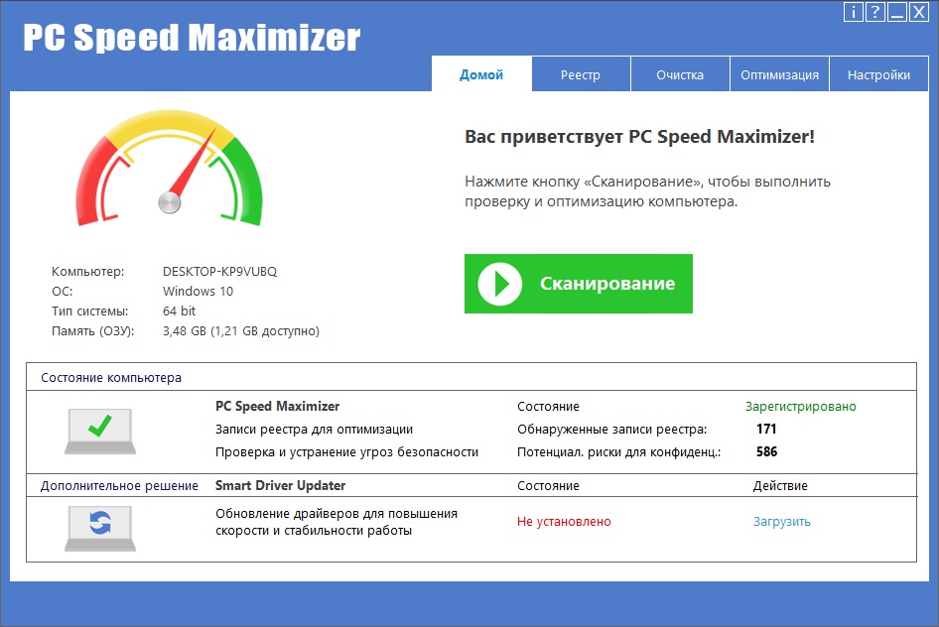Open help via the question mark icon
939x627 pixels.
click(x=874, y=12)
